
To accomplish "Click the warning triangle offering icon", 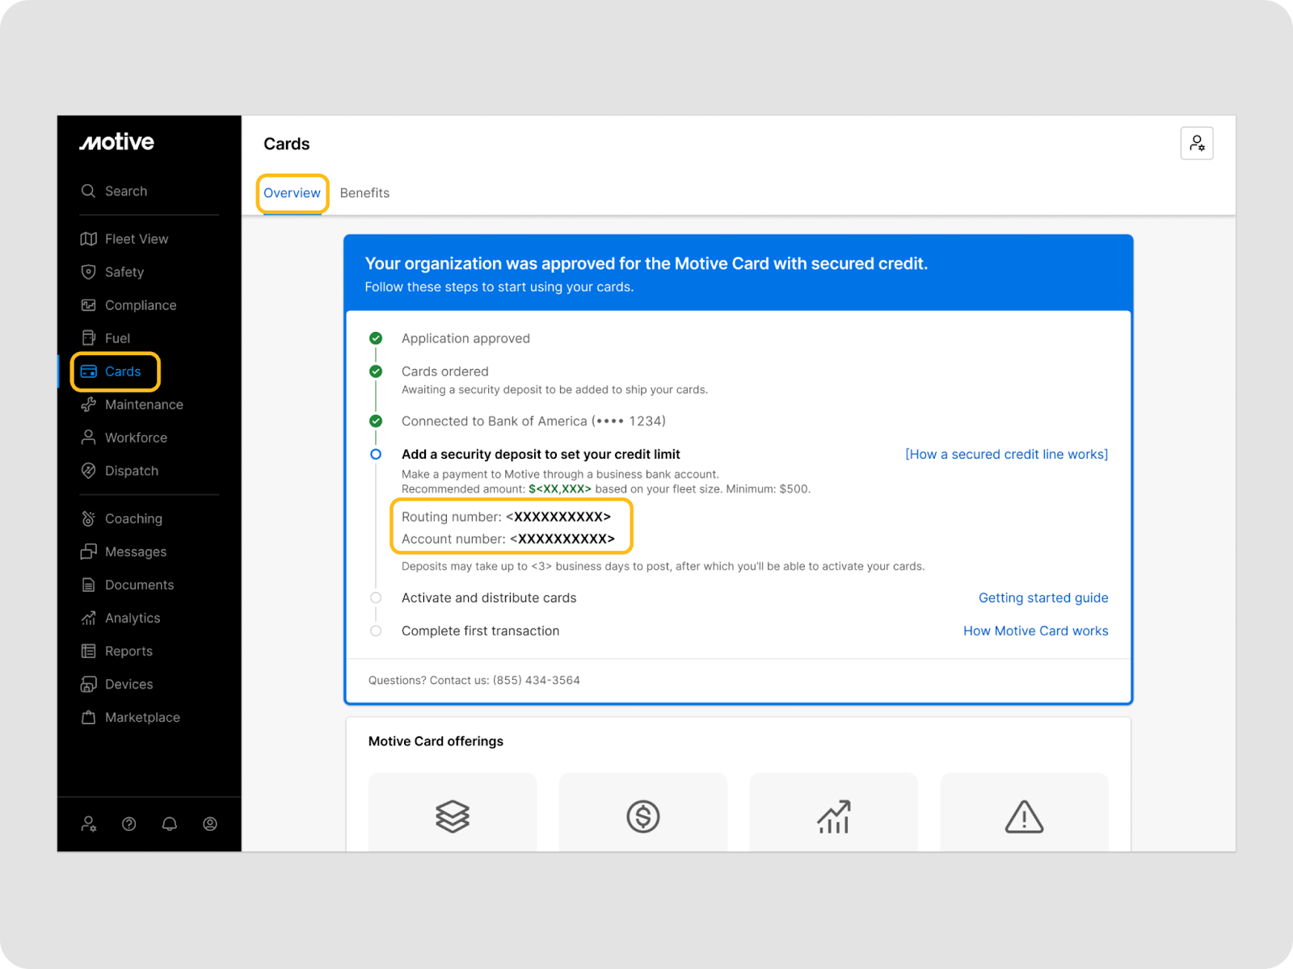I will pyautogui.click(x=1024, y=816).
